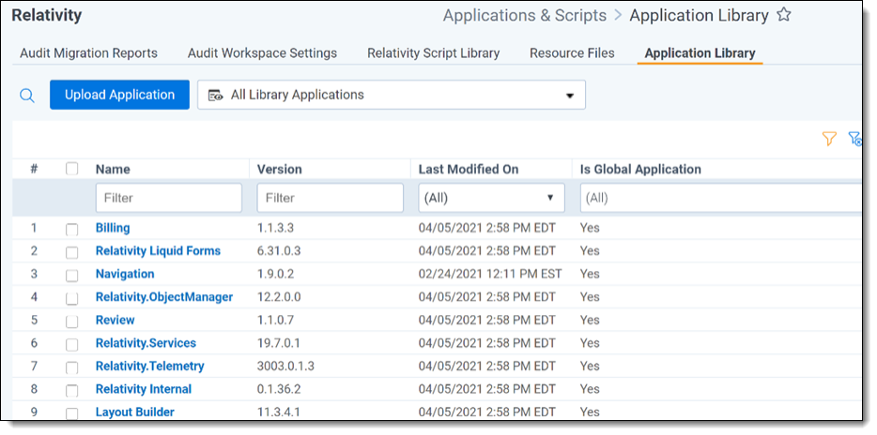Image resolution: width=877 pixels, height=435 pixels.
Task: Go to Audit Migration Reports tab
Action: [x=88, y=53]
